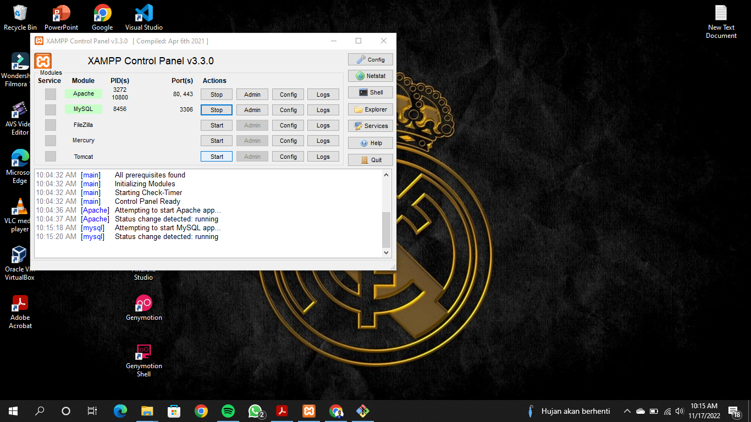
Task: Open notification center icon
Action: click(734, 411)
